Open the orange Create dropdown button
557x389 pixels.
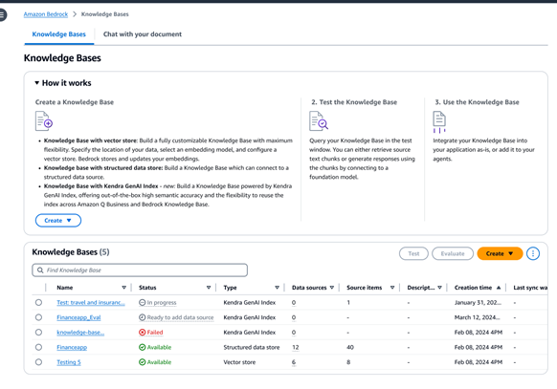[x=500, y=253]
